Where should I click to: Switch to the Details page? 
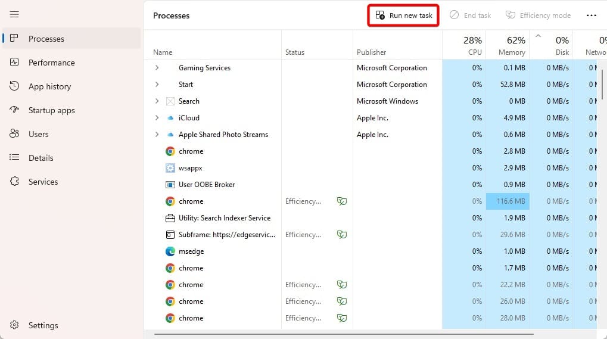click(41, 158)
